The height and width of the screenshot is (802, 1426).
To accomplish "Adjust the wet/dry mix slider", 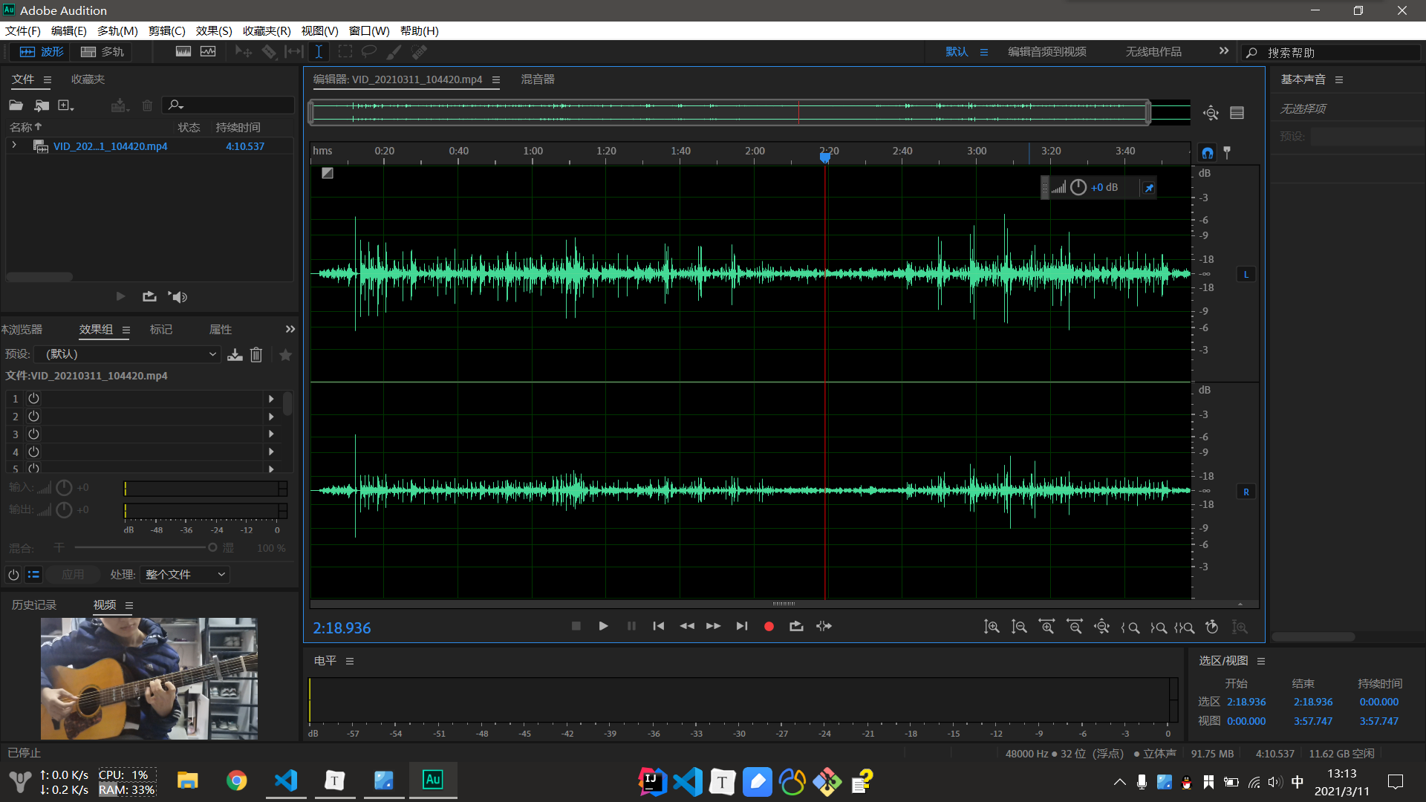I will point(212,548).
